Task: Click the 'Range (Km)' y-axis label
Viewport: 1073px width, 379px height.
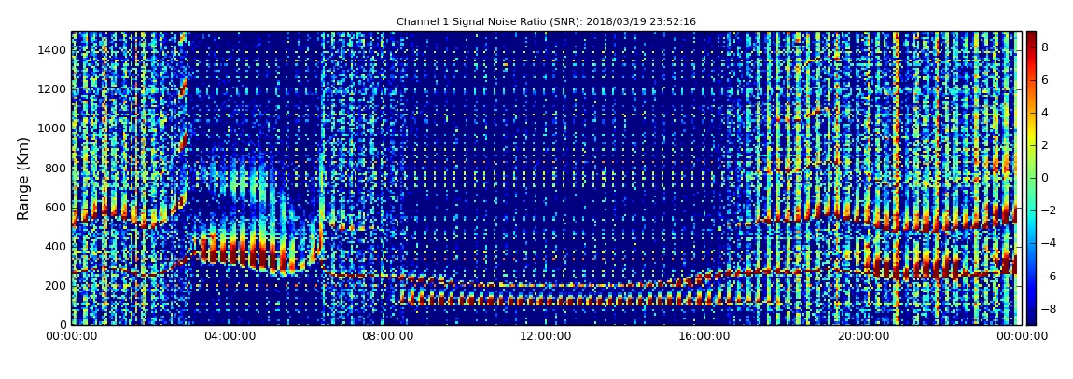Action: (23, 178)
